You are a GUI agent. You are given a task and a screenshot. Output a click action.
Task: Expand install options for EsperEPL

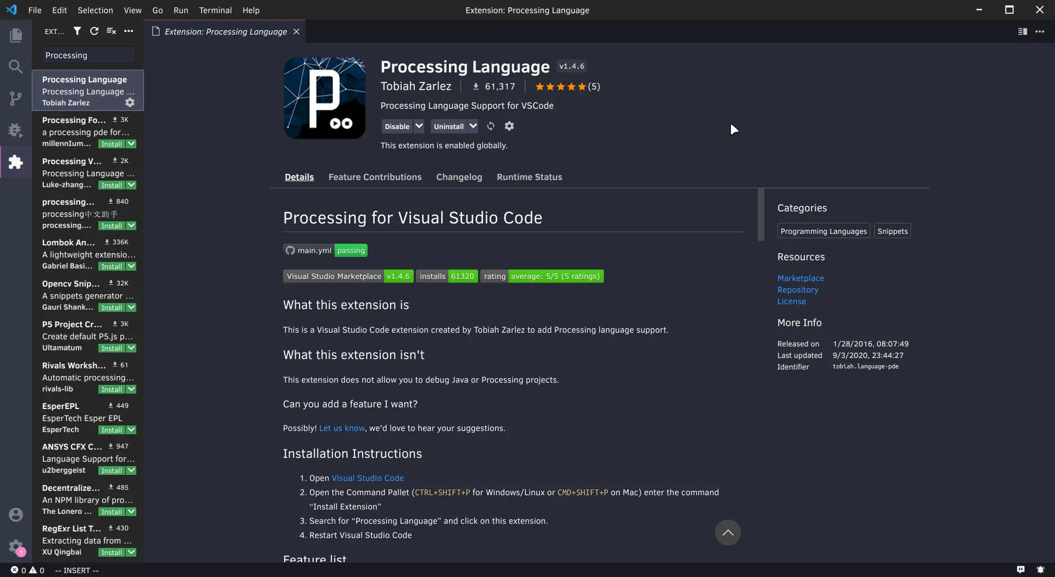131,430
